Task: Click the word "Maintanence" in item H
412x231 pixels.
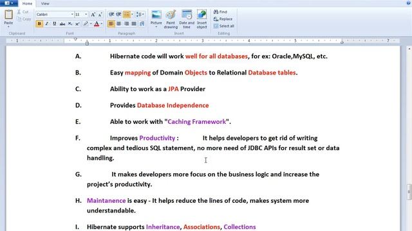Action: click(106, 201)
